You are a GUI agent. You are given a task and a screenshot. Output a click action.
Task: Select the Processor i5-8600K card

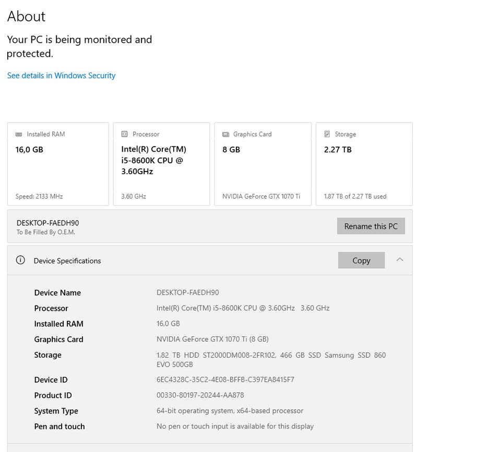[x=161, y=164]
